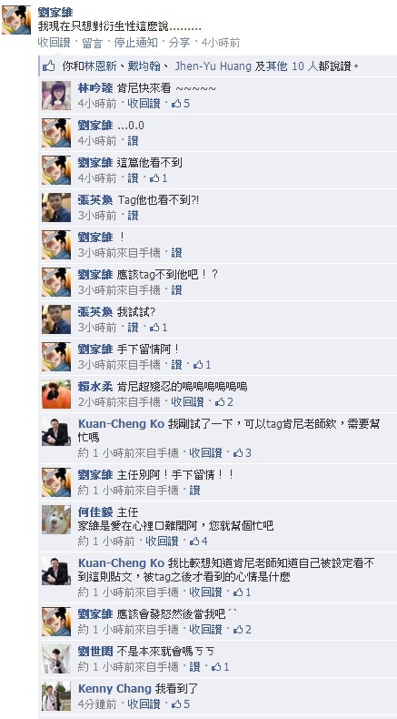The height and width of the screenshot is (719, 397).
Task: Click like count icon on 何佳毅 comment
Action: 194,542
